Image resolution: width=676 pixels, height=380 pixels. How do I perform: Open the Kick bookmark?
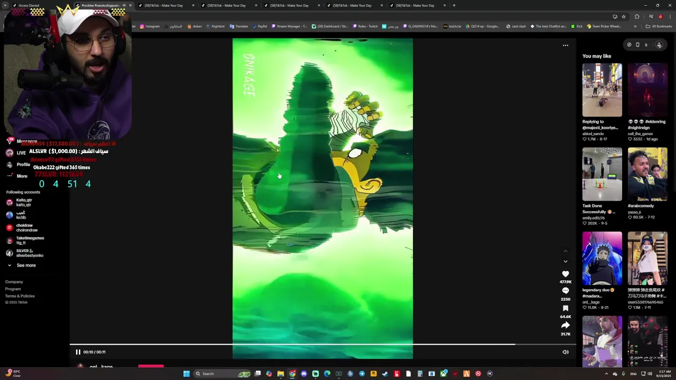(576, 26)
